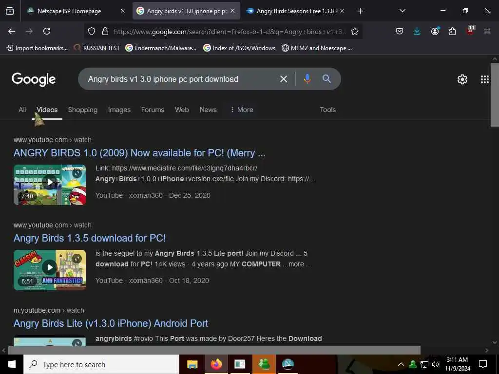Expand the More search filters menu
499x374 pixels.
pos(242,110)
